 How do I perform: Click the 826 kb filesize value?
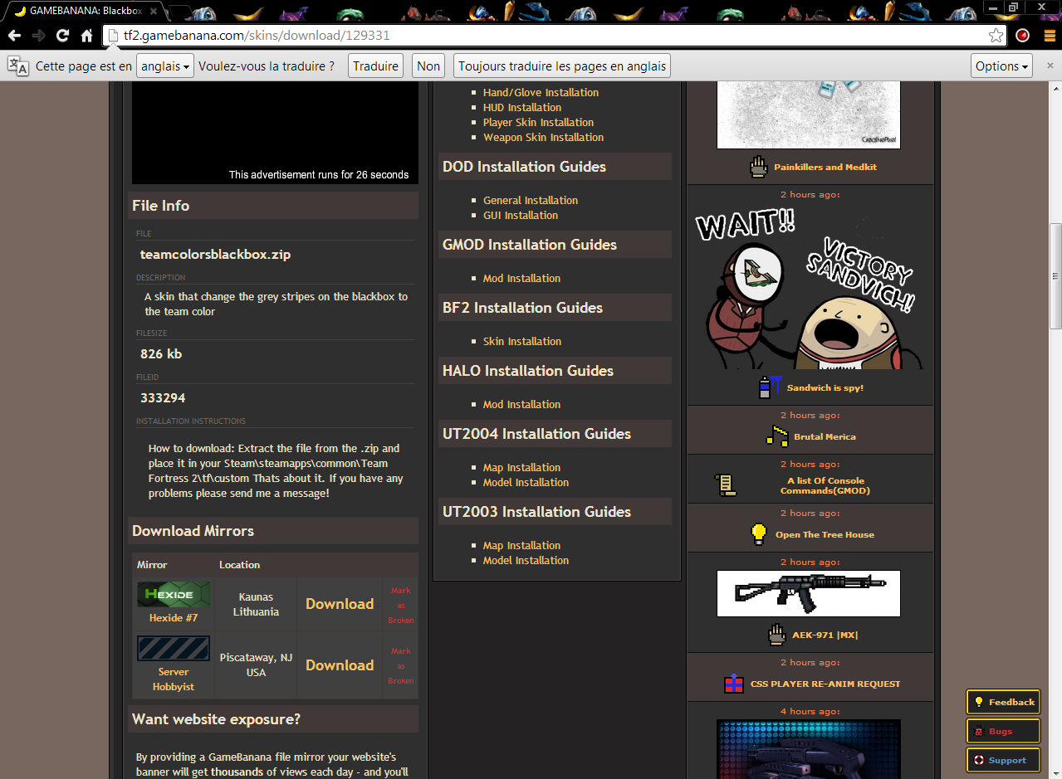(161, 353)
